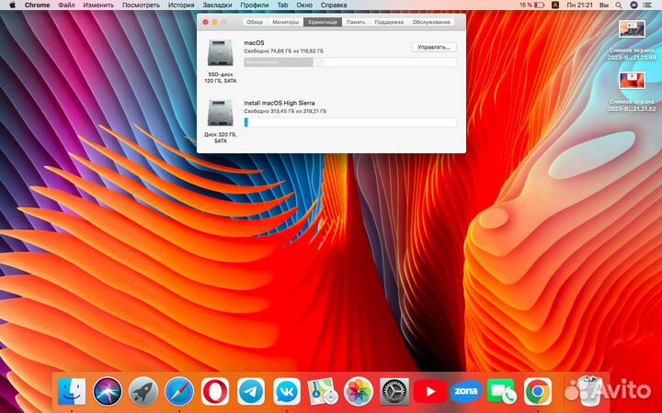Open the Окно menu
The image size is (662, 413).
304,6
